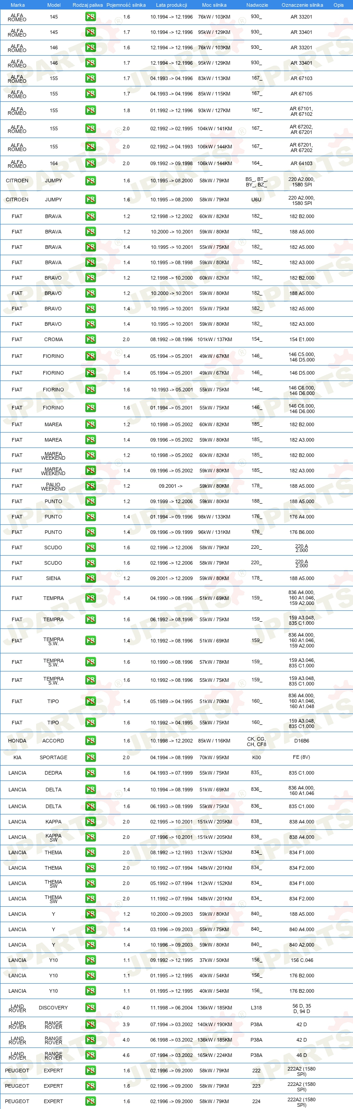Click the Pojemność silnika column header
The width and height of the screenshot is (353, 1109).
click(126, 5)
